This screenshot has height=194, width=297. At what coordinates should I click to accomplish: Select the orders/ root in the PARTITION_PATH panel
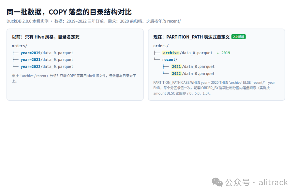tap(161, 46)
